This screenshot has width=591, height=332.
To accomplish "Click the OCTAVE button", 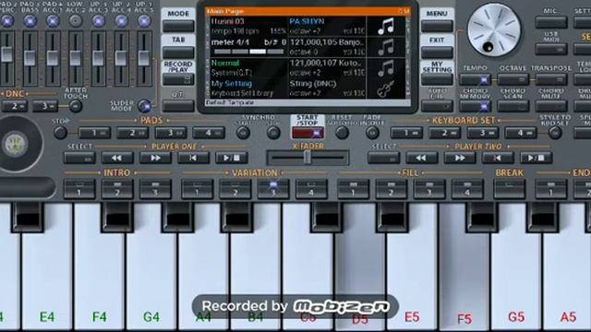I will coord(513,79).
